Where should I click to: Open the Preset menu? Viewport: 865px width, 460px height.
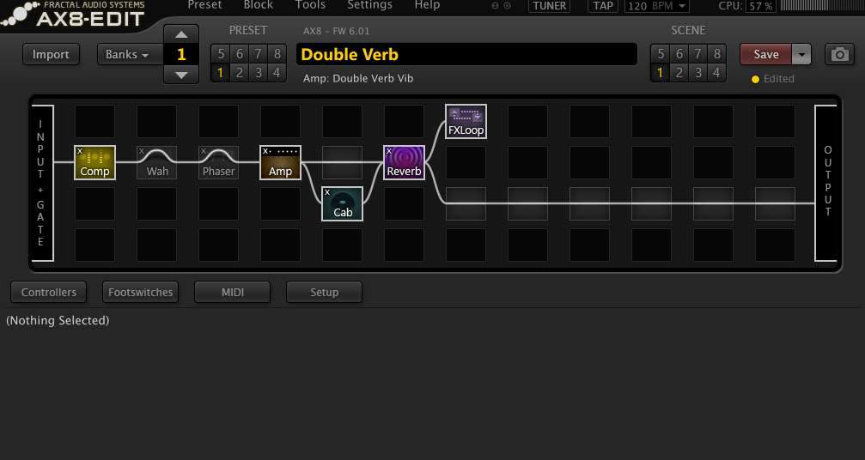204,5
